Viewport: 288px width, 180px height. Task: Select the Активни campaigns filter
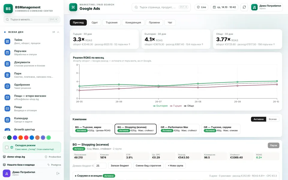click(x=258, y=119)
